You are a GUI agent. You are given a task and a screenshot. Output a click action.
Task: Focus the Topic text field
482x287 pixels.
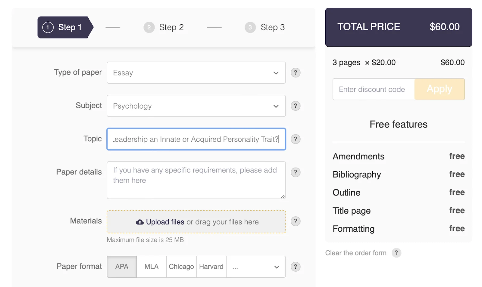coord(196,139)
